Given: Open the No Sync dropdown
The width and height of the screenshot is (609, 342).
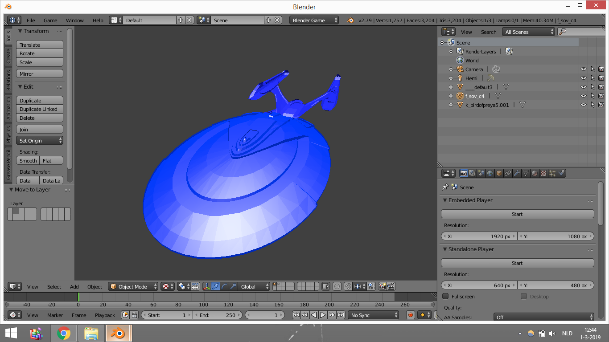Looking at the screenshot, I should (x=374, y=315).
